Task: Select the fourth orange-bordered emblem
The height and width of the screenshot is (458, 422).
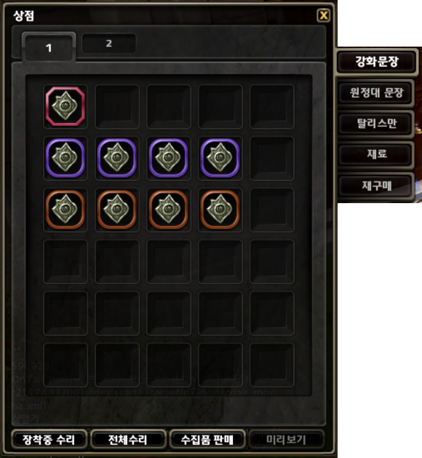Action: (220, 210)
